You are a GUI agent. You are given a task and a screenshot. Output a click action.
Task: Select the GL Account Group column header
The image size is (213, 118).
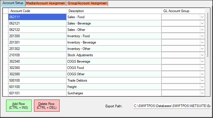click(x=183, y=11)
